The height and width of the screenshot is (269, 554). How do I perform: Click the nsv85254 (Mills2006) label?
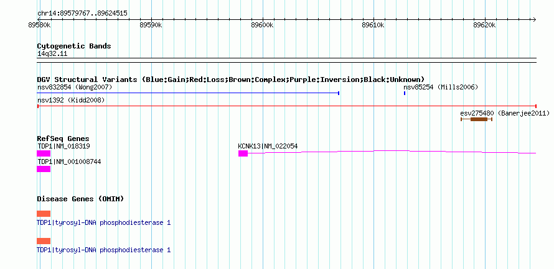(x=441, y=87)
